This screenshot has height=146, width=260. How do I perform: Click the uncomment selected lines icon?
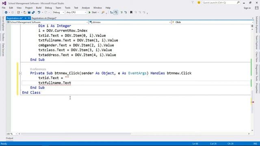[115, 13]
